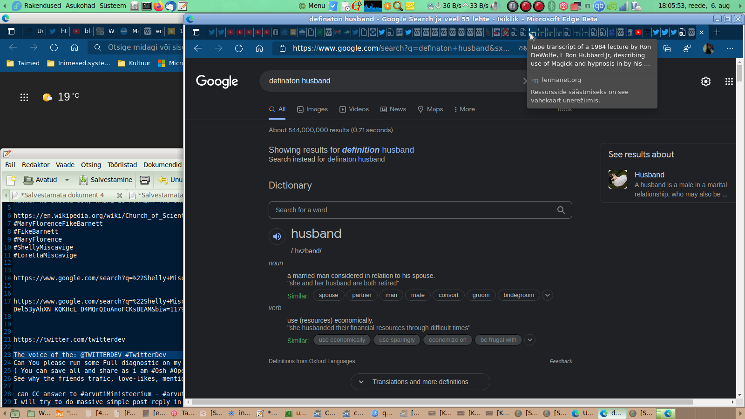
Task: Click the search magnifier in dictionary word box
Action: coord(561,210)
